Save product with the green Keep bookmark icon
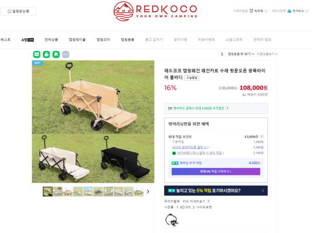 point(56,54)
